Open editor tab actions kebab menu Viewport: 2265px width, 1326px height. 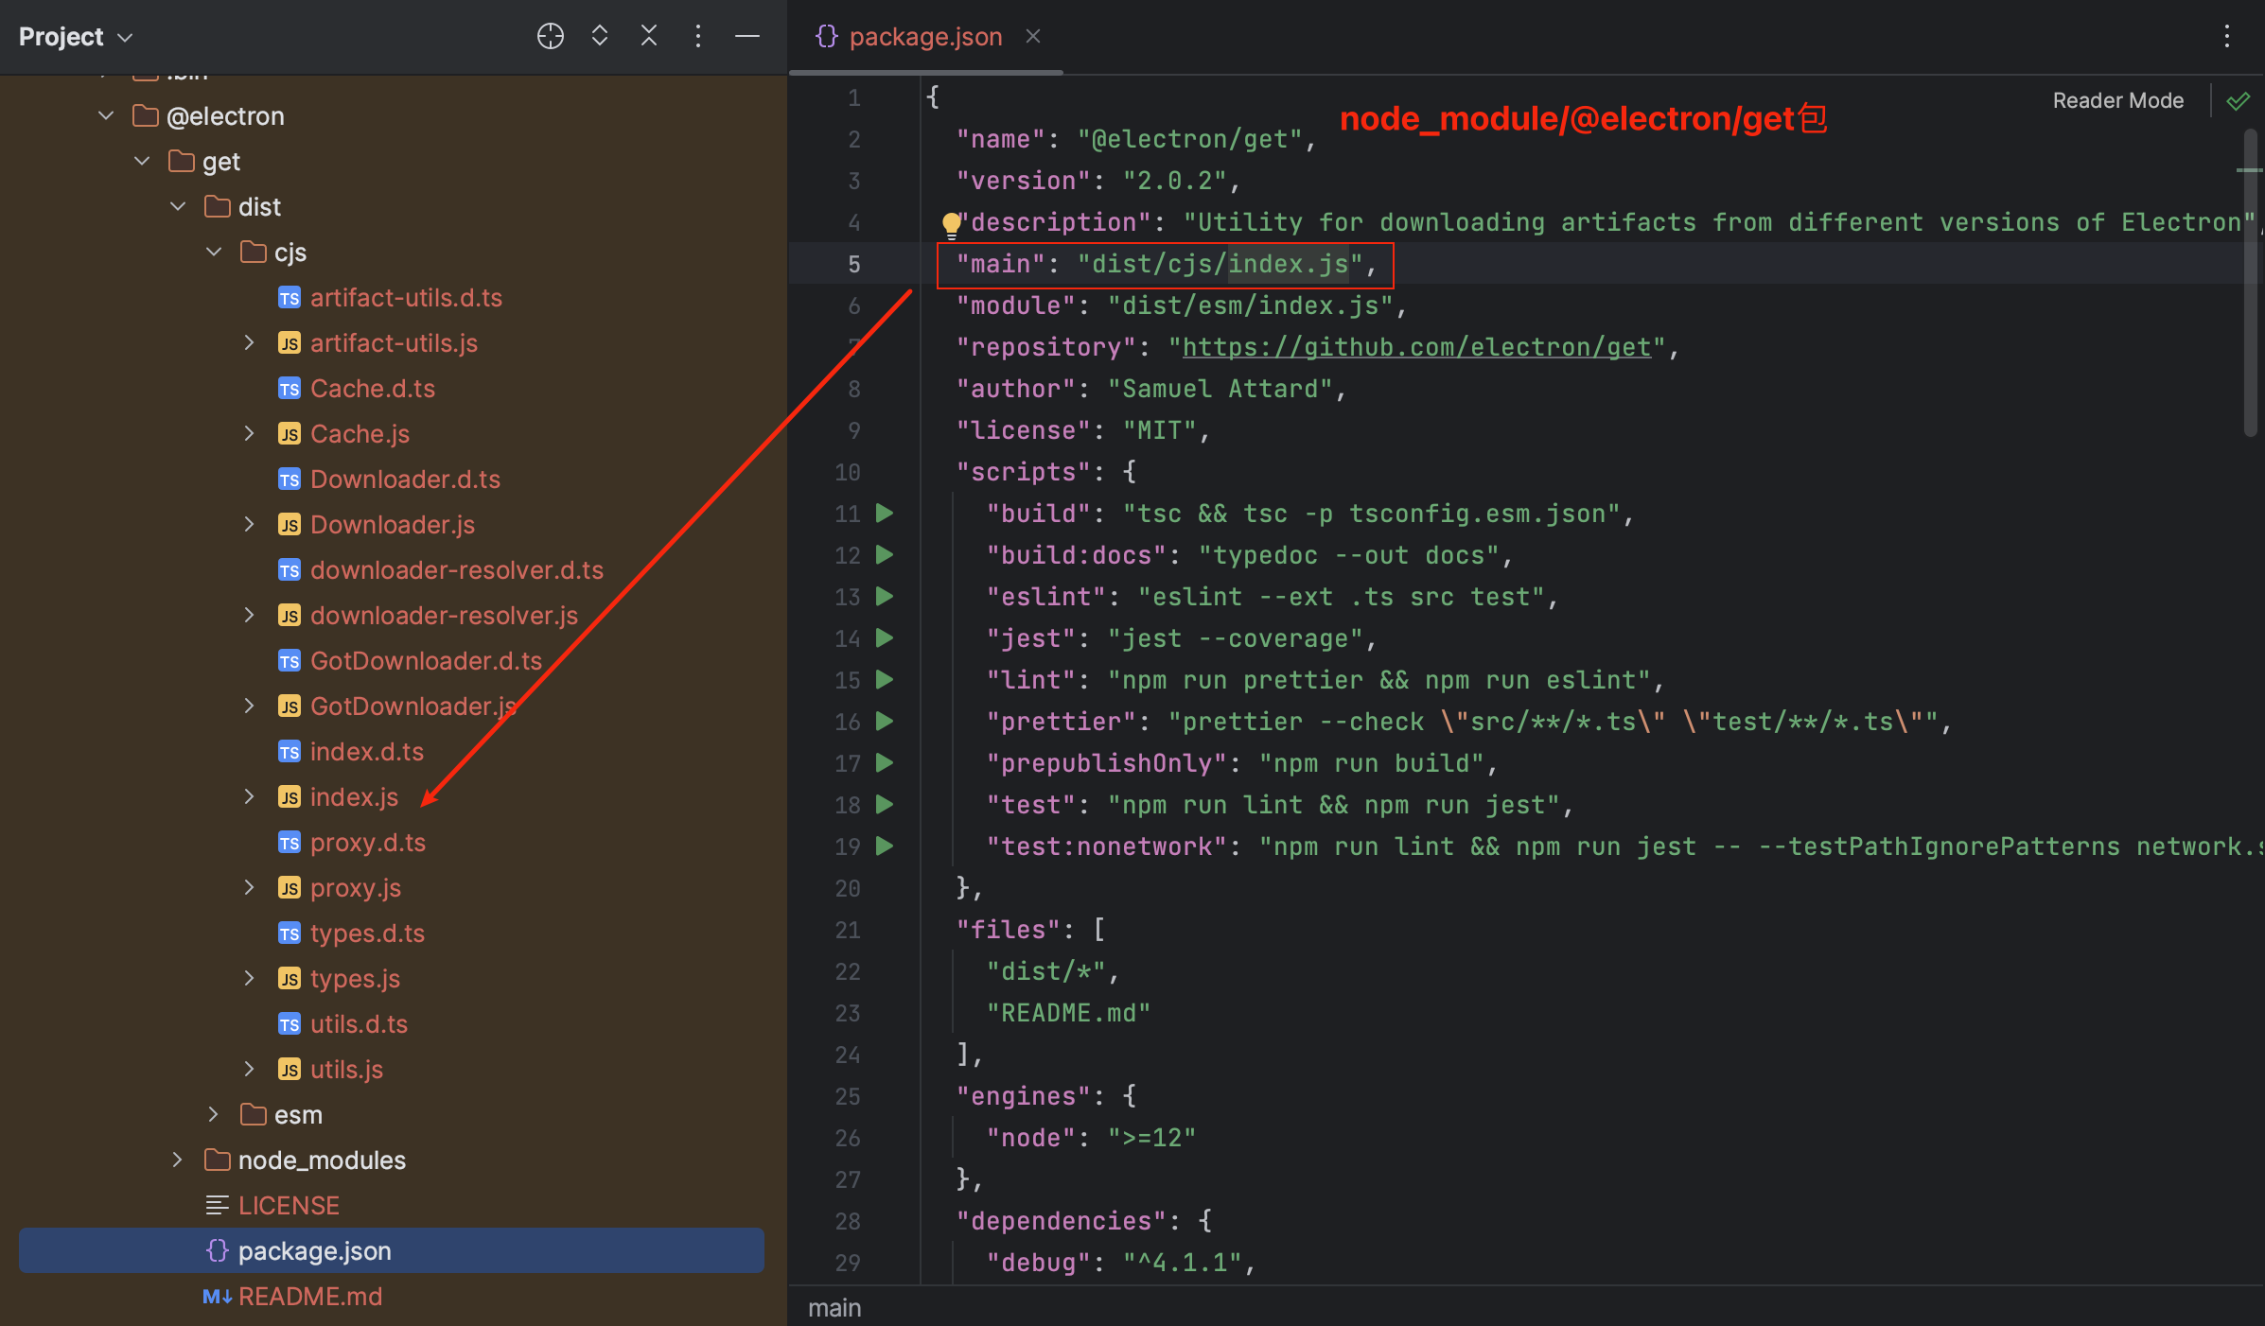coord(2227,36)
